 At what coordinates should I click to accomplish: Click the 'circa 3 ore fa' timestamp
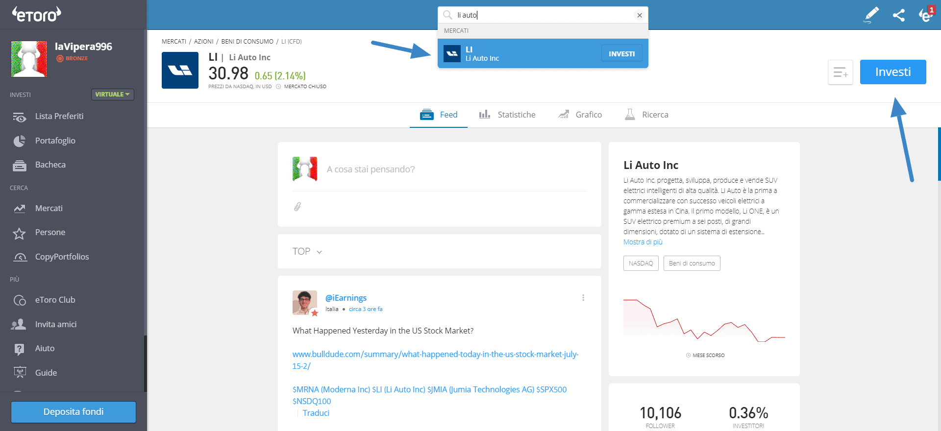coord(366,309)
